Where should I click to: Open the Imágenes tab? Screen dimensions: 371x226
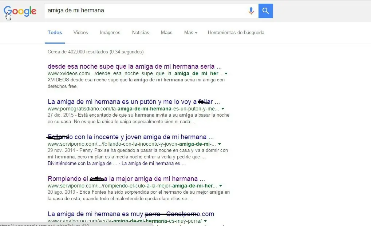point(110,33)
